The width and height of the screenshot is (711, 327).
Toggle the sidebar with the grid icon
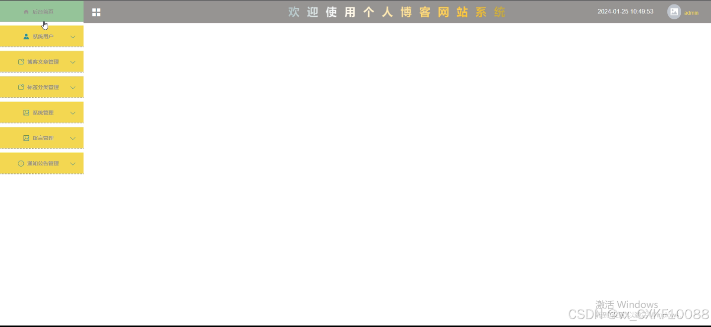point(96,12)
